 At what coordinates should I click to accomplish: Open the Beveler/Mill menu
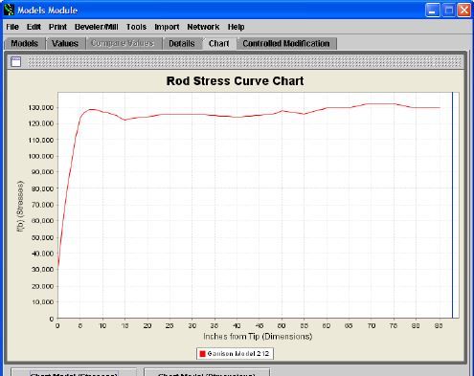(x=97, y=27)
